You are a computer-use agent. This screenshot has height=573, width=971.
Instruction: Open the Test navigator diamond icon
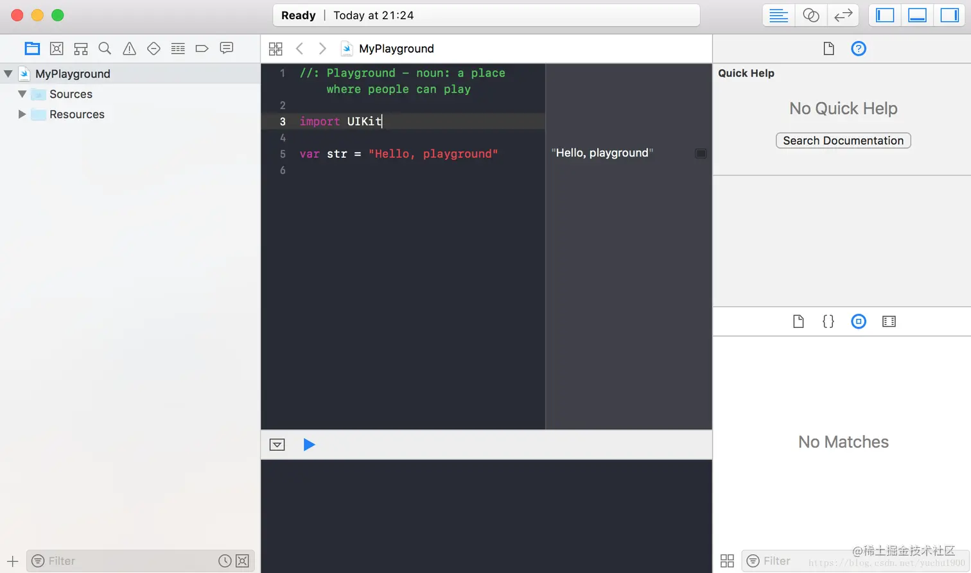click(x=153, y=48)
